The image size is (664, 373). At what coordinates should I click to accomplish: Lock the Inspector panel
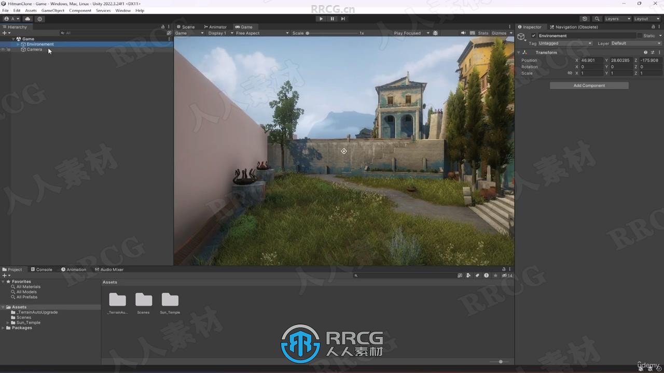click(654, 27)
